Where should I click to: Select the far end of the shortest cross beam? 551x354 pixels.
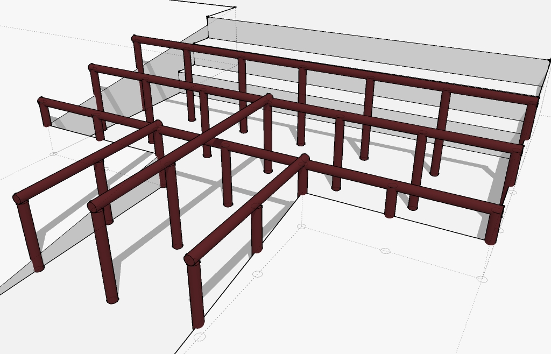click(305, 158)
